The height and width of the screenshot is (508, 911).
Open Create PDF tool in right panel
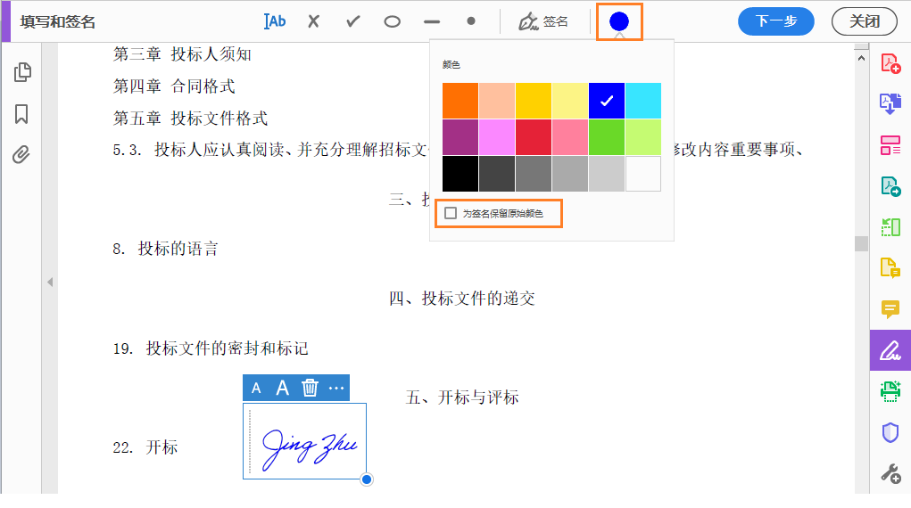click(890, 63)
